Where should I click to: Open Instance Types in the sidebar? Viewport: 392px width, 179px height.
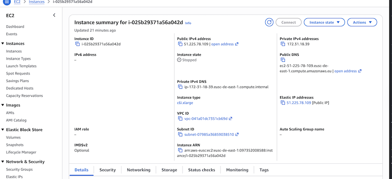(18, 59)
